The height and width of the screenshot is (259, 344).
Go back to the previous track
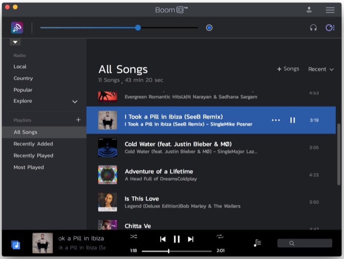163,239
